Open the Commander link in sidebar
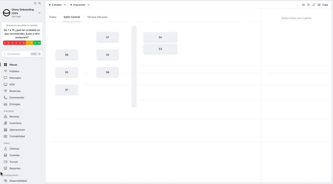This screenshot has width=333, height=184. [17, 98]
